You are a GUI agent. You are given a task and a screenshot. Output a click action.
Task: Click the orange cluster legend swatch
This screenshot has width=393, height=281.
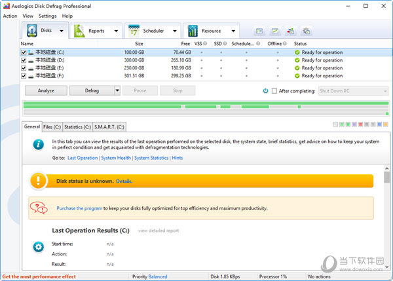click(x=386, y=124)
